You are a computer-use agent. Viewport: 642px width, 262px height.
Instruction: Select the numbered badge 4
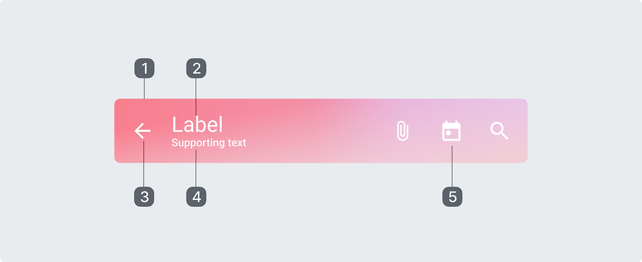pyautogui.click(x=196, y=196)
